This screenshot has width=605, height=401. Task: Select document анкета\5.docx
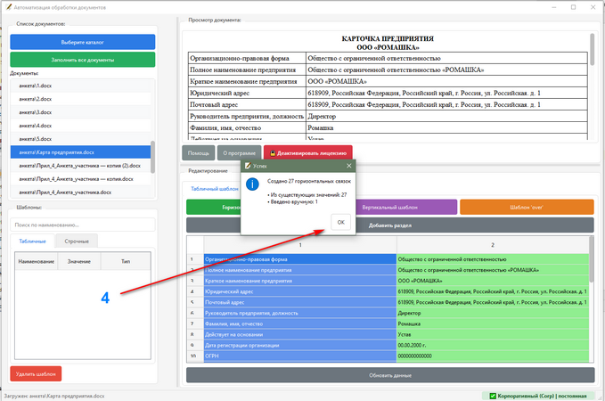pos(81,139)
